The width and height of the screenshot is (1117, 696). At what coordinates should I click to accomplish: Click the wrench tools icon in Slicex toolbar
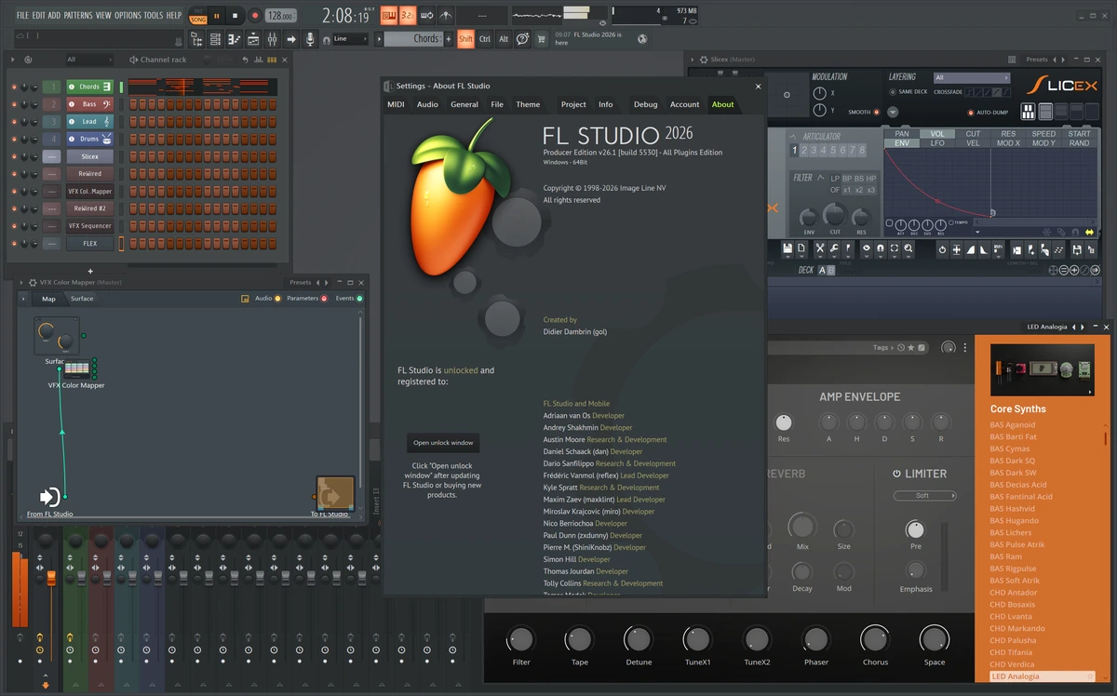[x=834, y=248]
